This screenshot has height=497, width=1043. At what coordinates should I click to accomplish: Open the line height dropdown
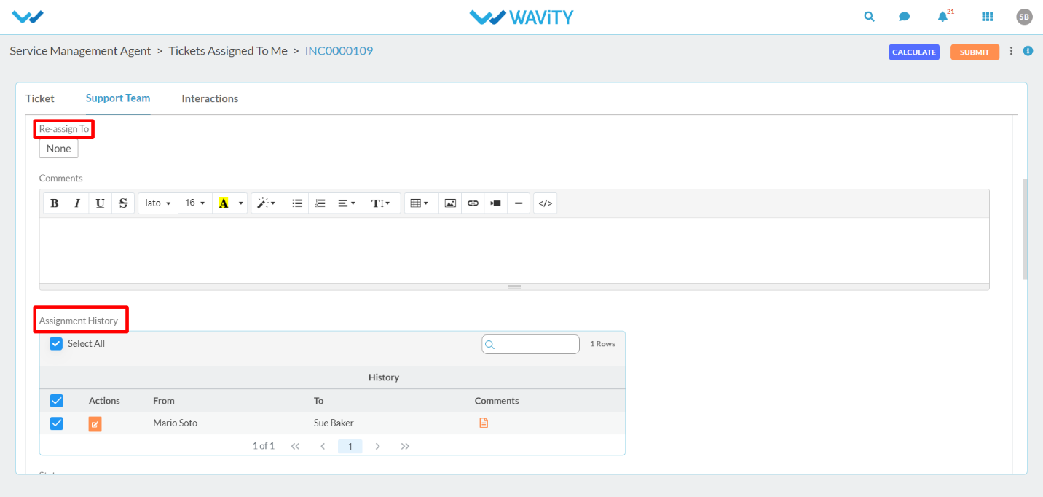tap(382, 203)
